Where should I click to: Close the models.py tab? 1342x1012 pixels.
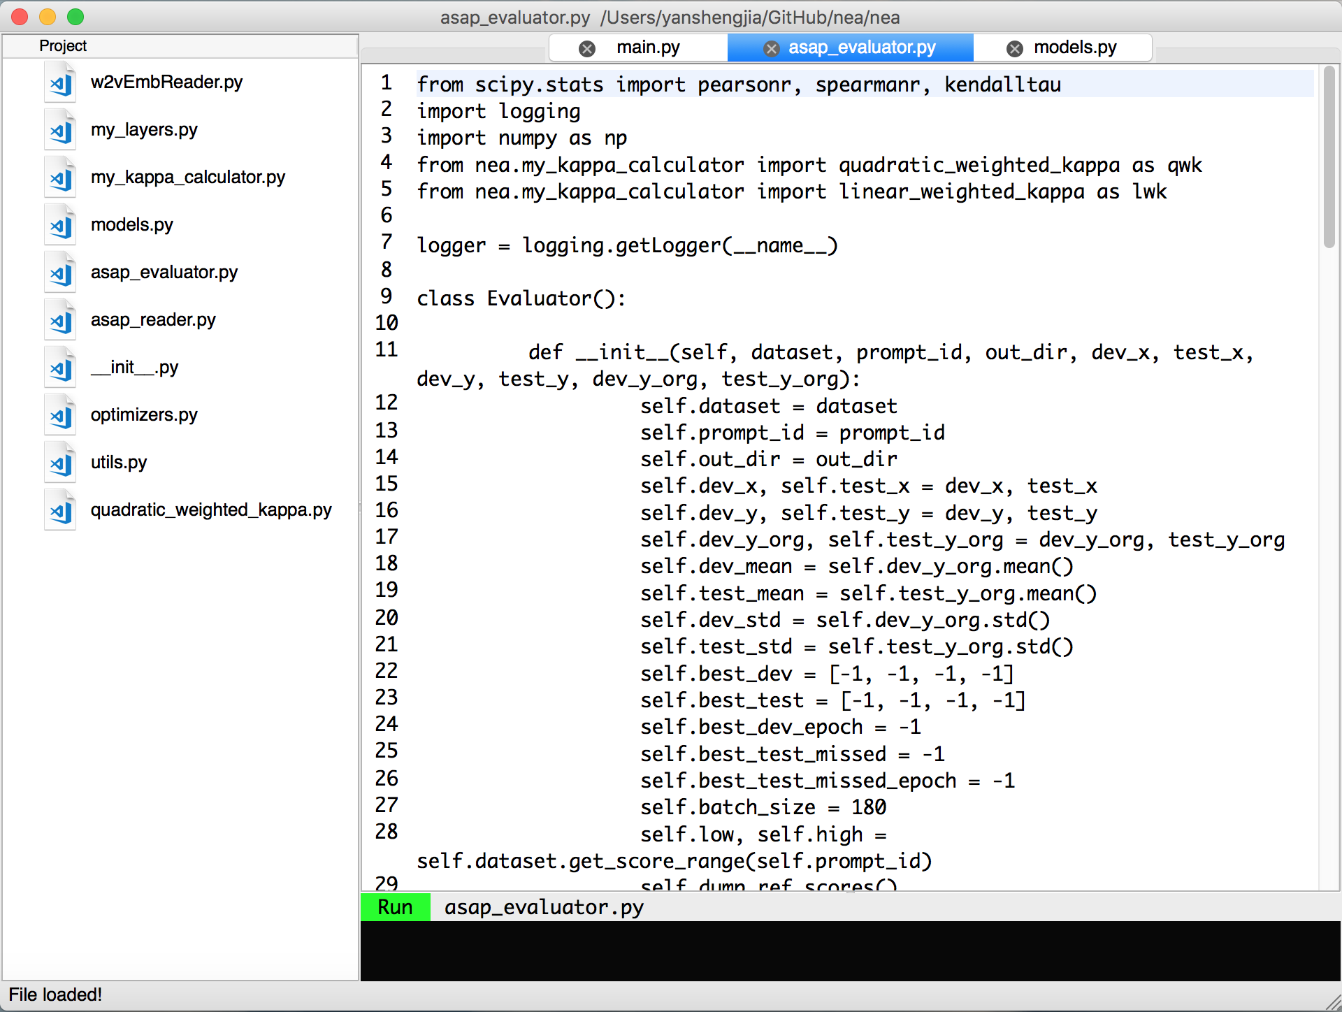pos(1015,48)
